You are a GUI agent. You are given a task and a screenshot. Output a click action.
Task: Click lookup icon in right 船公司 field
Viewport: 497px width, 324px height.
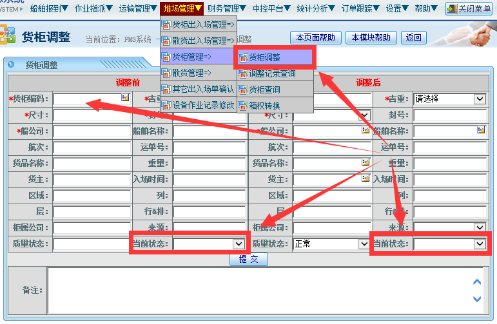pyautogui.click(x=365, y=129)
